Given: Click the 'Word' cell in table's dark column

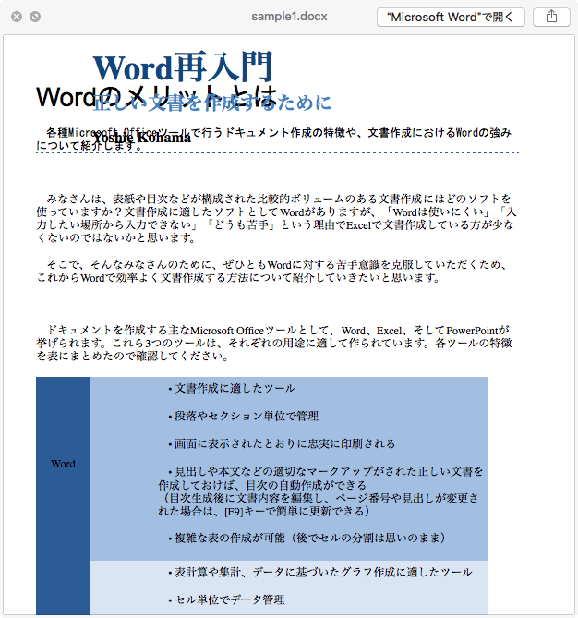Looking at the screenshot, I should click(63, 464).
